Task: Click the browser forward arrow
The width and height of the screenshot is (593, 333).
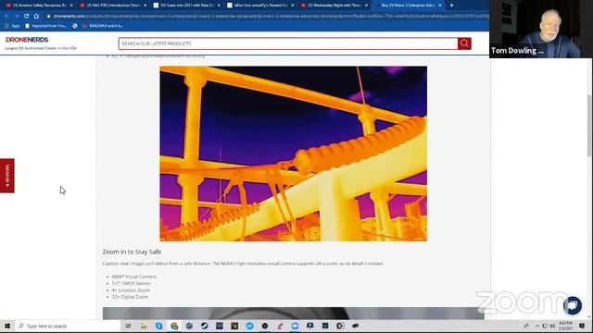Action: coord(17,16)
